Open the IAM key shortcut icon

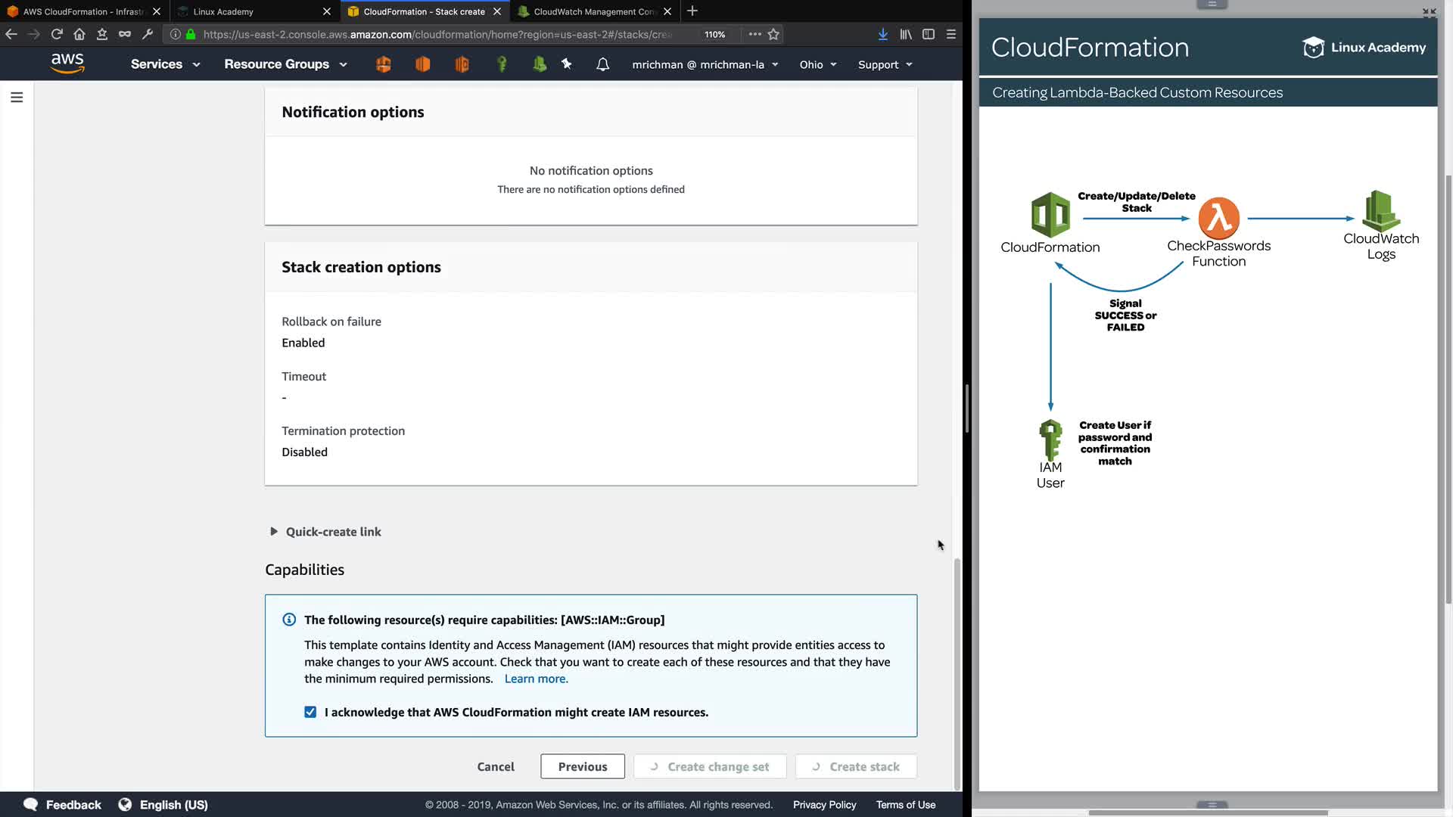[501, 64]
